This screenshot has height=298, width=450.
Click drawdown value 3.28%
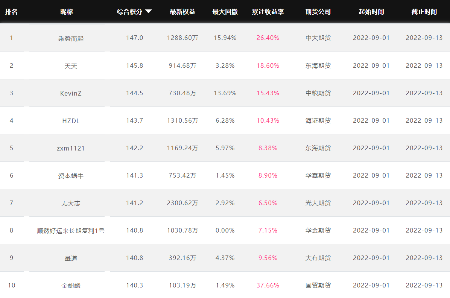pos(225,66)
